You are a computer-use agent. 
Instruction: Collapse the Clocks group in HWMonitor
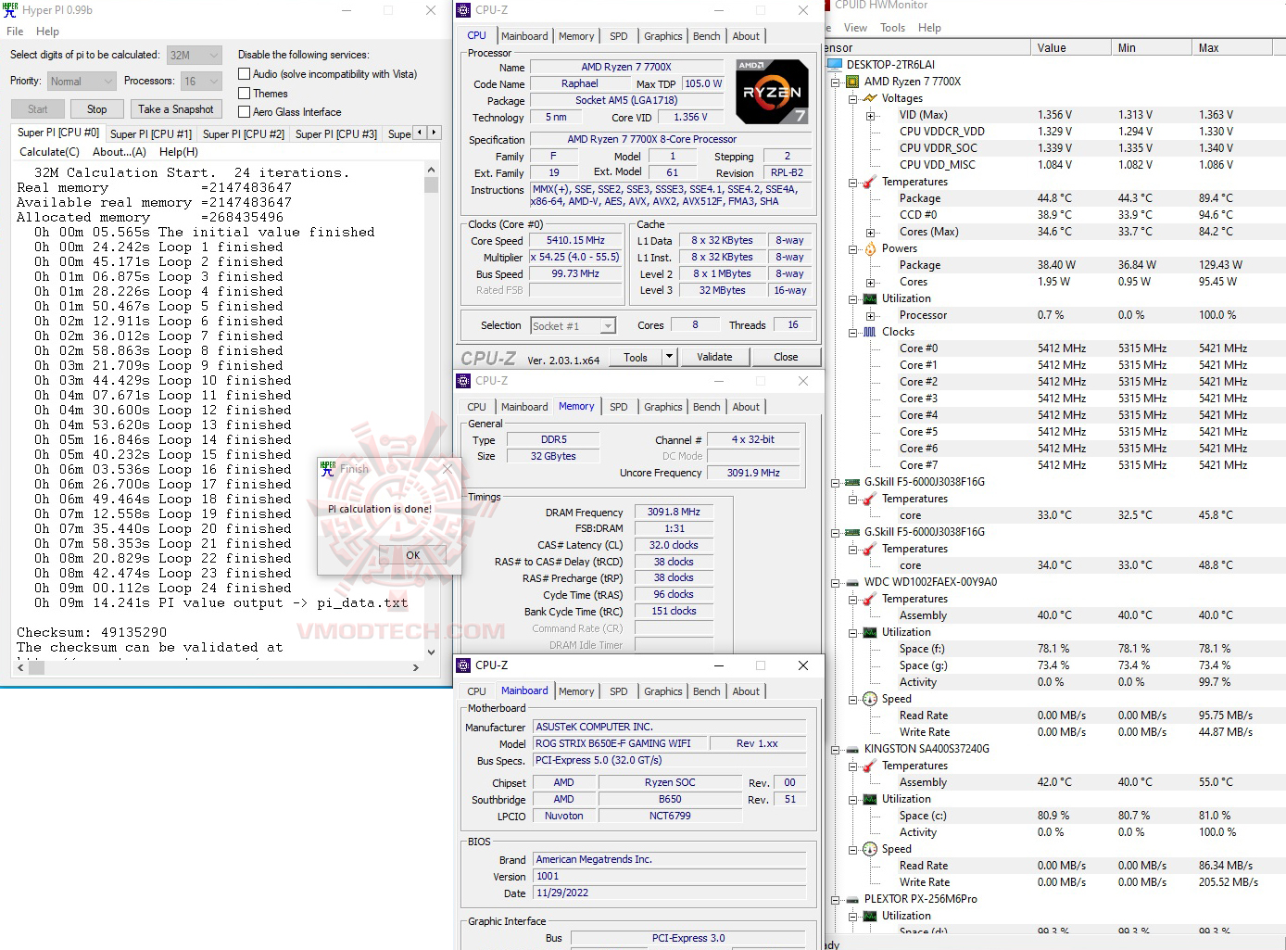852,332
